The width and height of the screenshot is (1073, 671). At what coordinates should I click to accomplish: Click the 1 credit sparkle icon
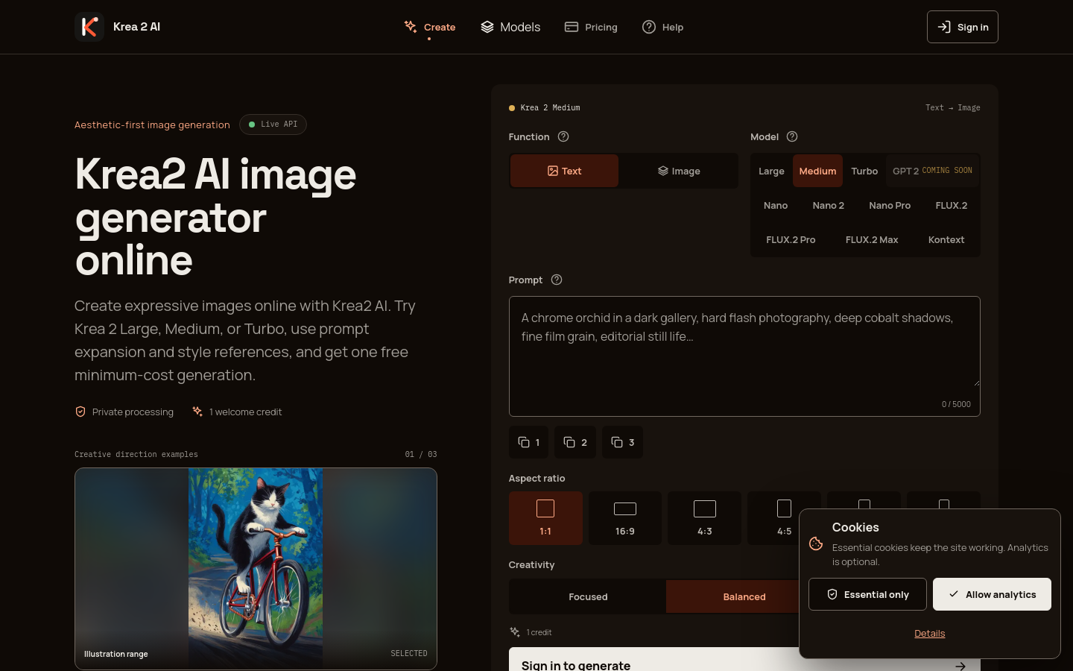pyautogui.click(x=515, y=632)
